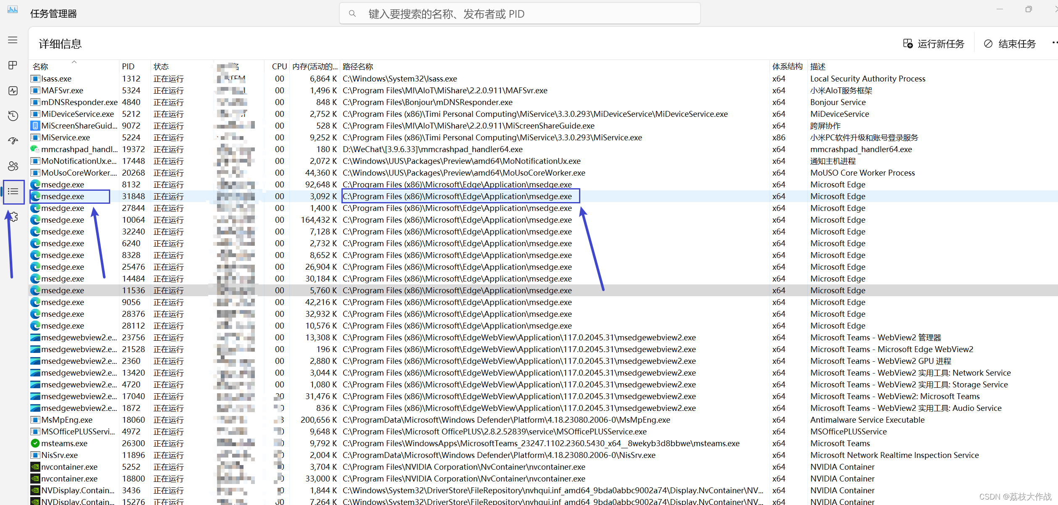Open the App history page icon

point(13,116)
